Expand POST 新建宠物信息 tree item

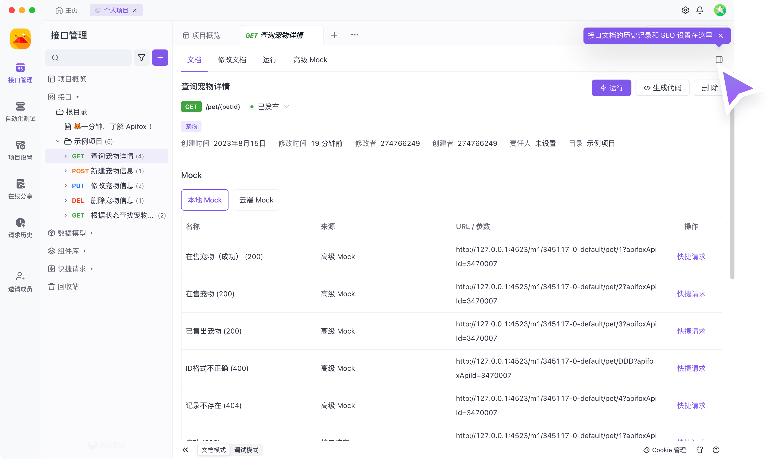click(x=66, y=171)
